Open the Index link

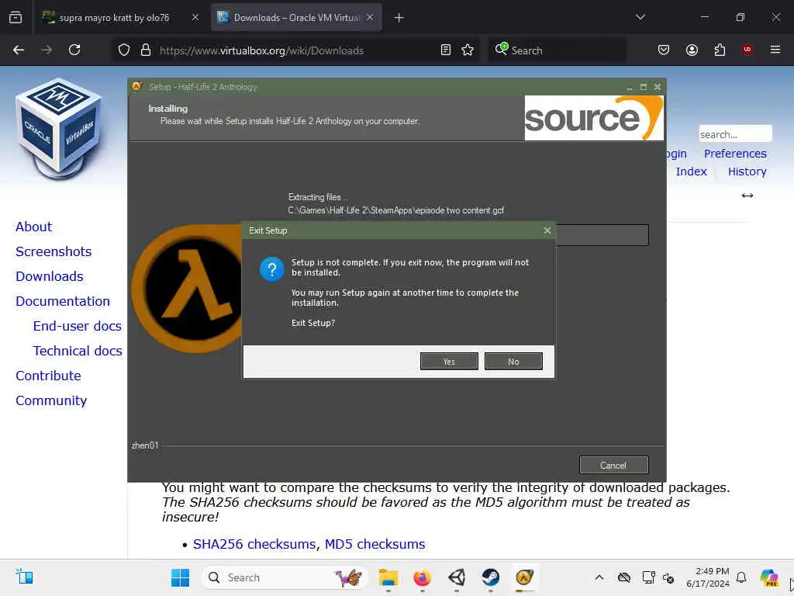[691, 172]
